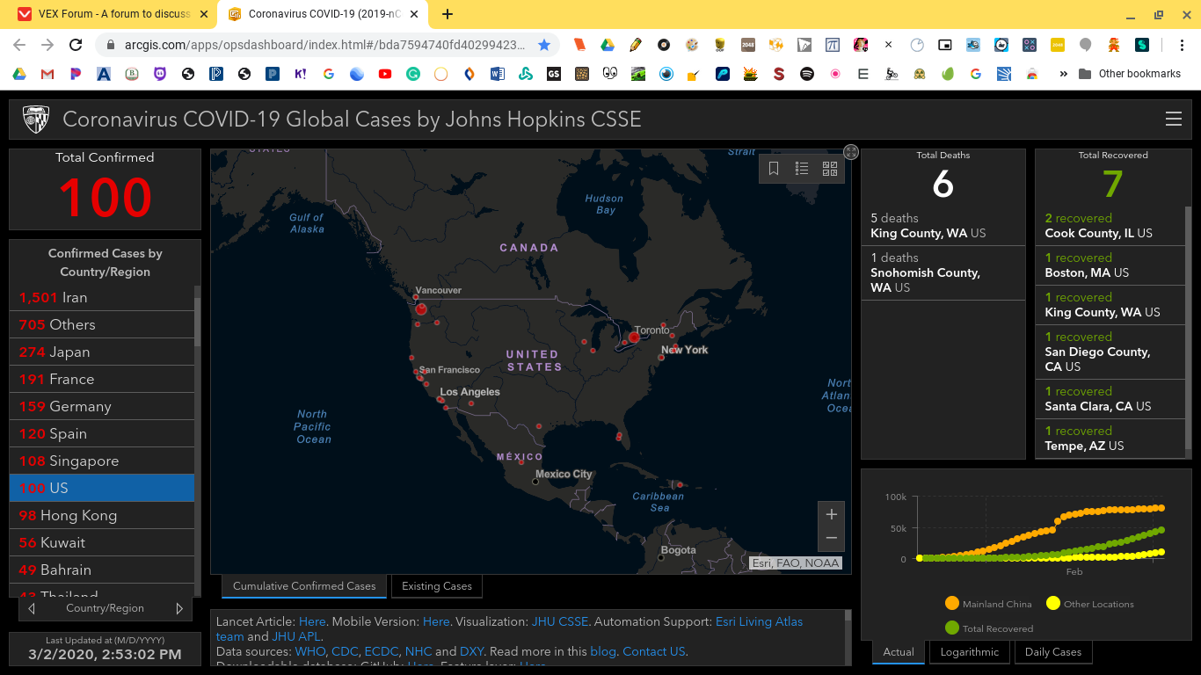Select the 5 deaths King County row
The image size is (1201, 675).
[943, 226]
